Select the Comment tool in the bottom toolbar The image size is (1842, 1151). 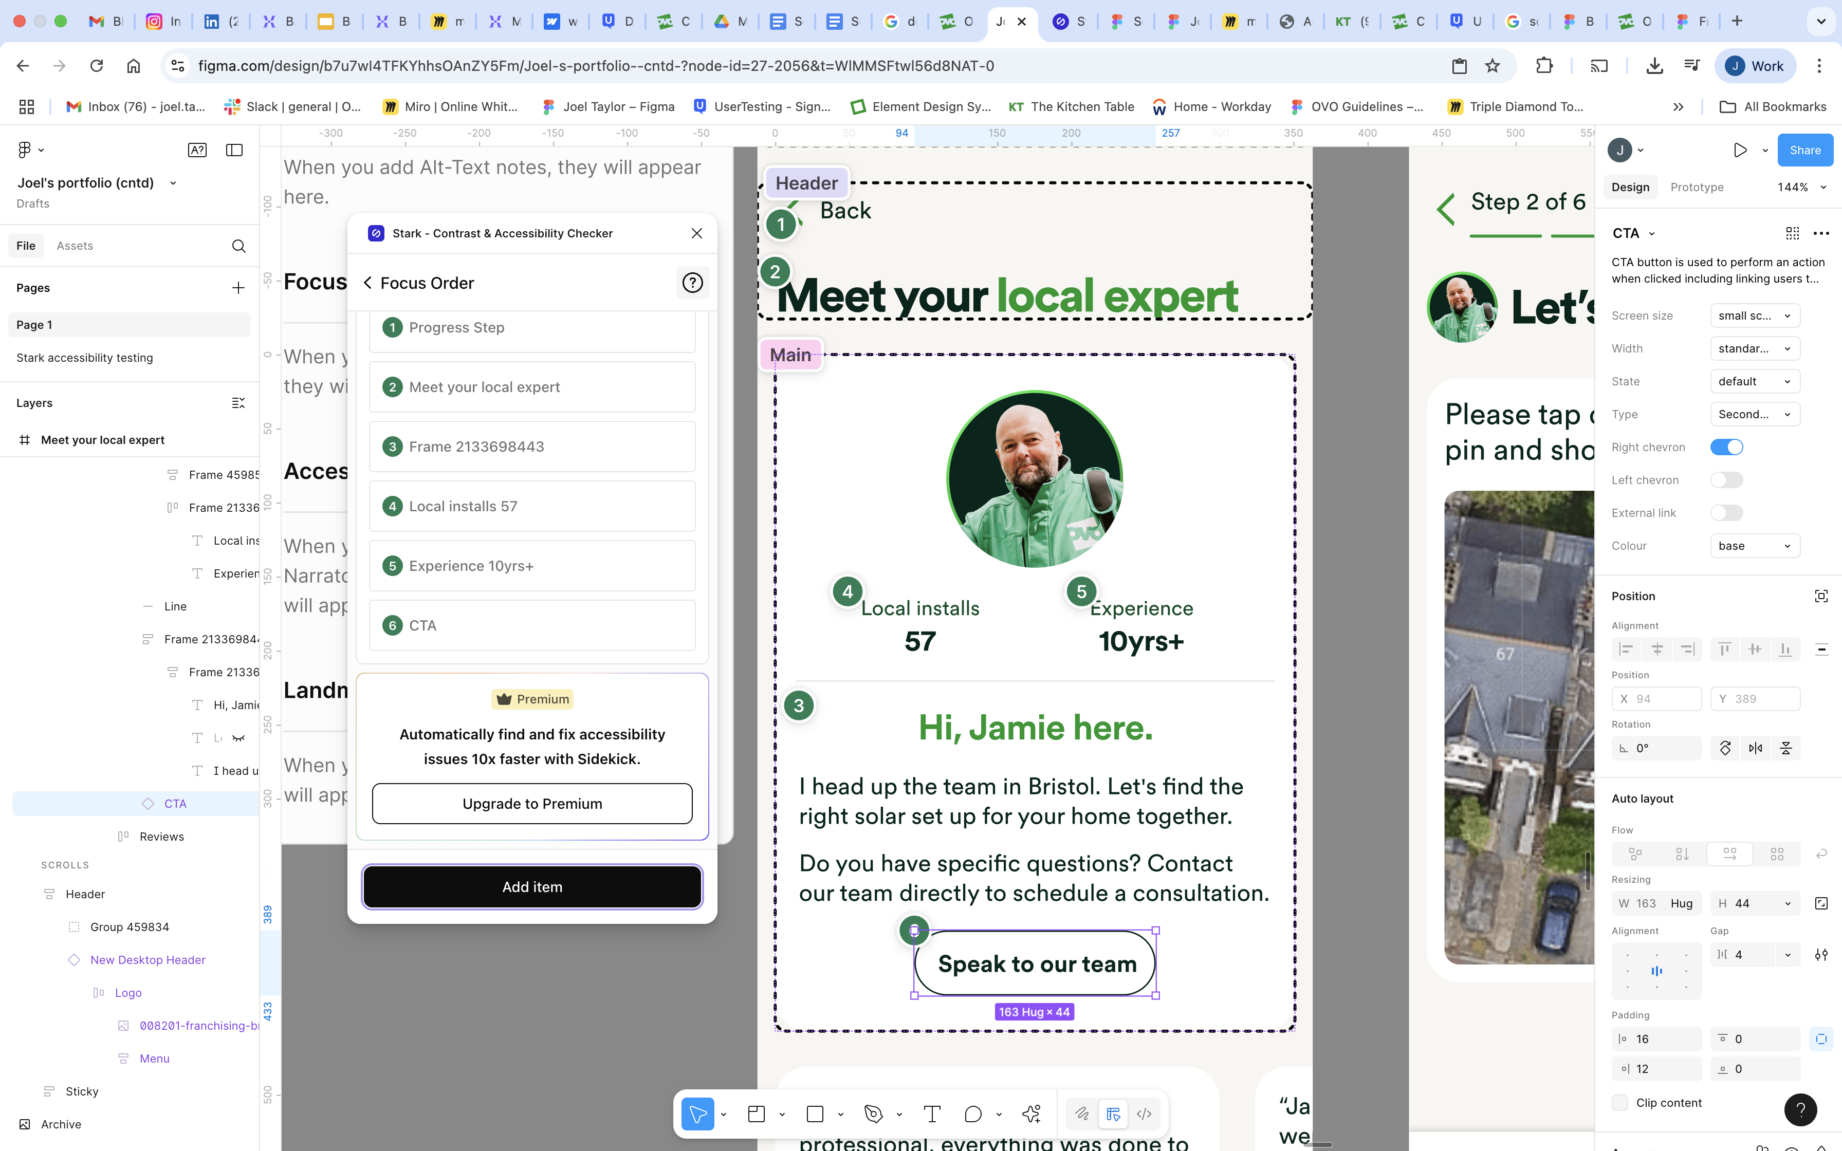973,1113
